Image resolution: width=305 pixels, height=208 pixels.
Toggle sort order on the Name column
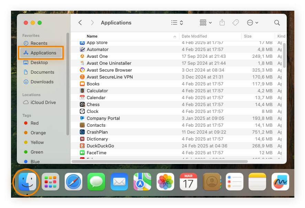(x=92, y=36)
